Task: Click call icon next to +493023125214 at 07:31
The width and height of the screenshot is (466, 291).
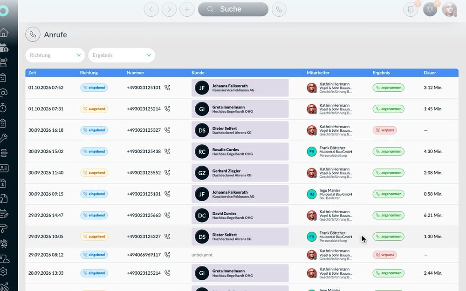Action: (167, 108)
